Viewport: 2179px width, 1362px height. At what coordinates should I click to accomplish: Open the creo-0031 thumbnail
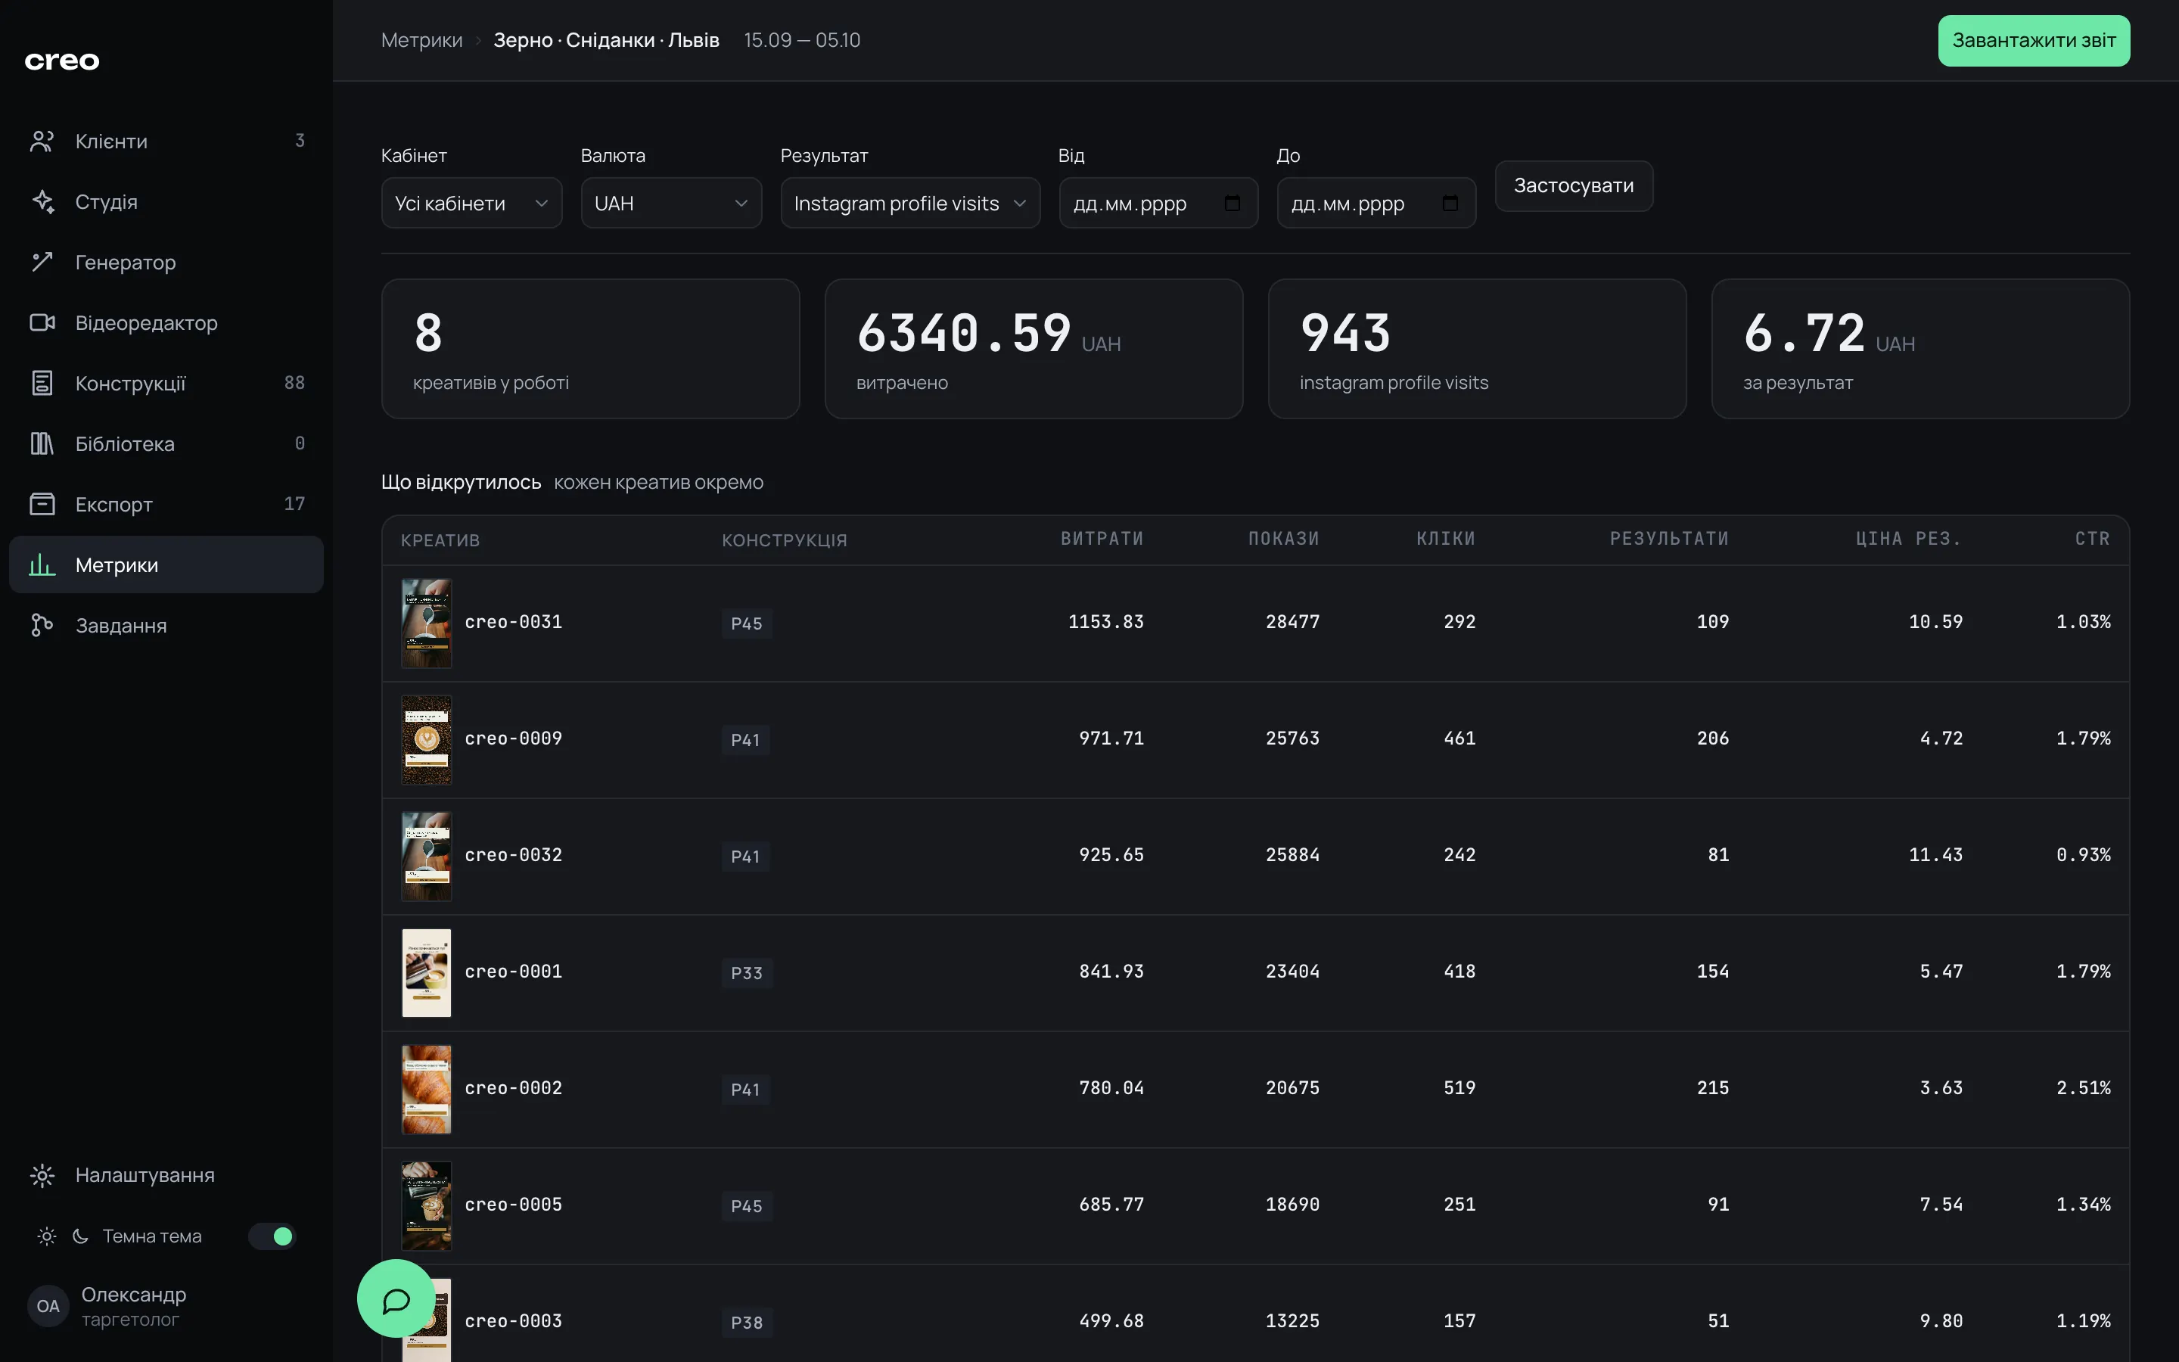point(426,623)
